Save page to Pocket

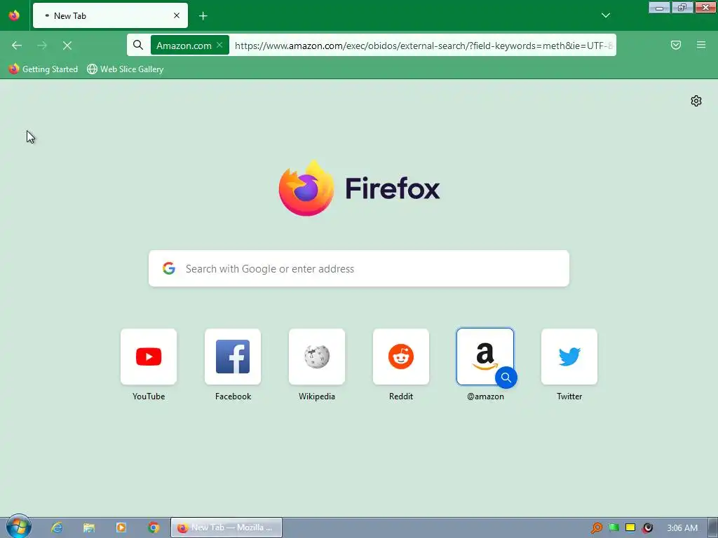click(x=676, y=45)
